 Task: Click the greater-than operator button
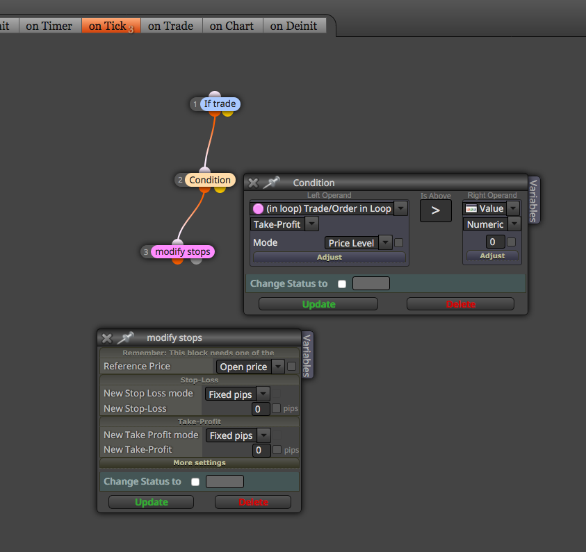tap(435, 211)
